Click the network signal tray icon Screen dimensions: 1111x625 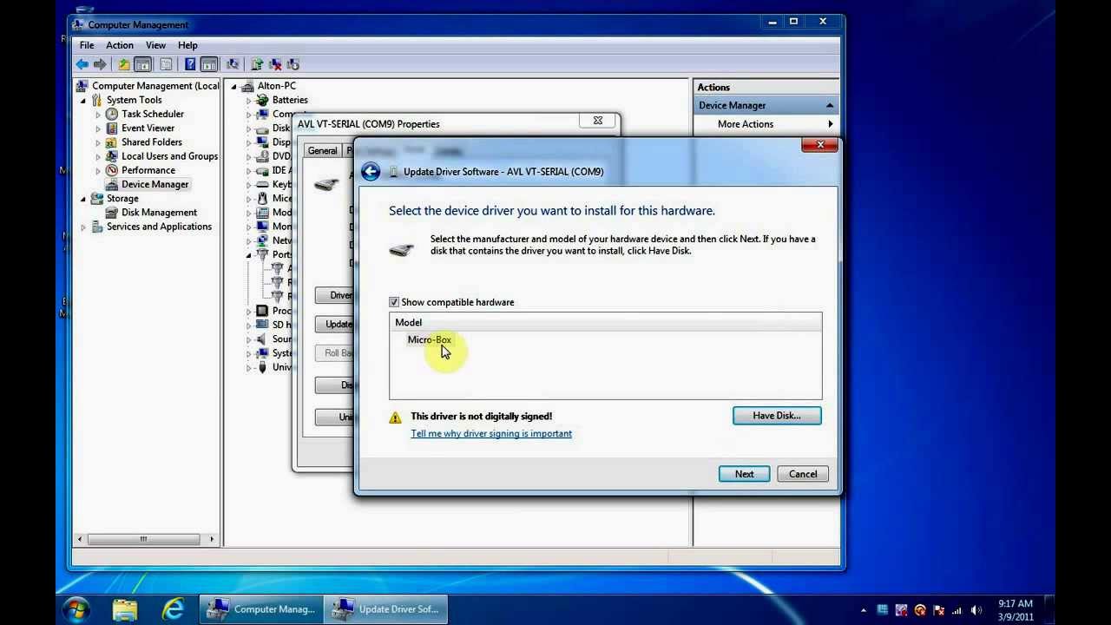point(957,610)
